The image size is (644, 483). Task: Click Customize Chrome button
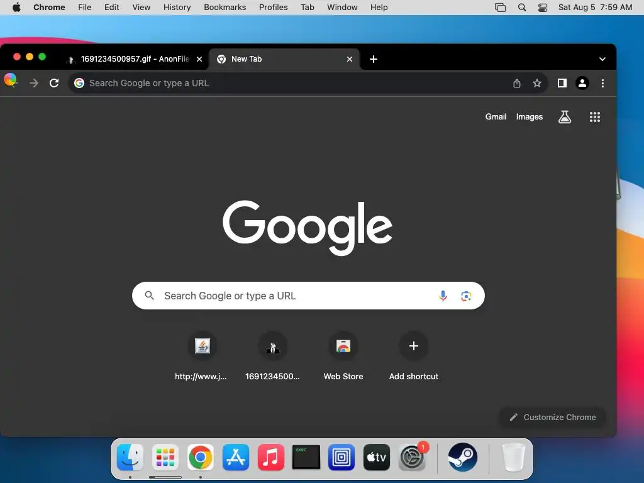(x=552, y=418)
